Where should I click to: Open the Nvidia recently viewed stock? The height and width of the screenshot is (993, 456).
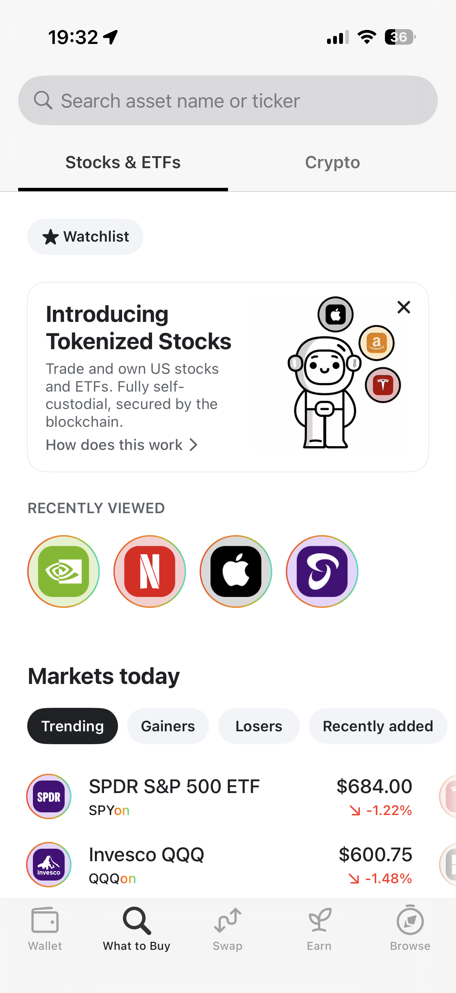click(x=64, y=571)
